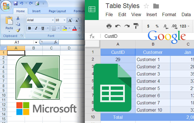This screenshot has height=123, width=194.
Task: Increase font size with Grow Font icon
Action: point(70,20)
